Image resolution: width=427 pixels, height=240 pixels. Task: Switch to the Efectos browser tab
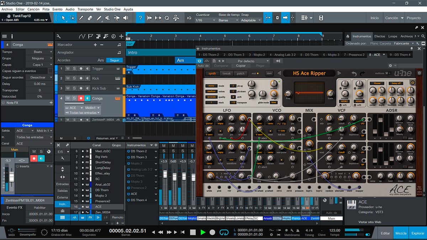[x=380, y=36]
